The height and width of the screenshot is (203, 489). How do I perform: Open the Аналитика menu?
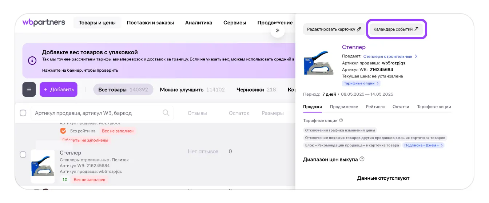pyautogui.click(x=198, y=23)
